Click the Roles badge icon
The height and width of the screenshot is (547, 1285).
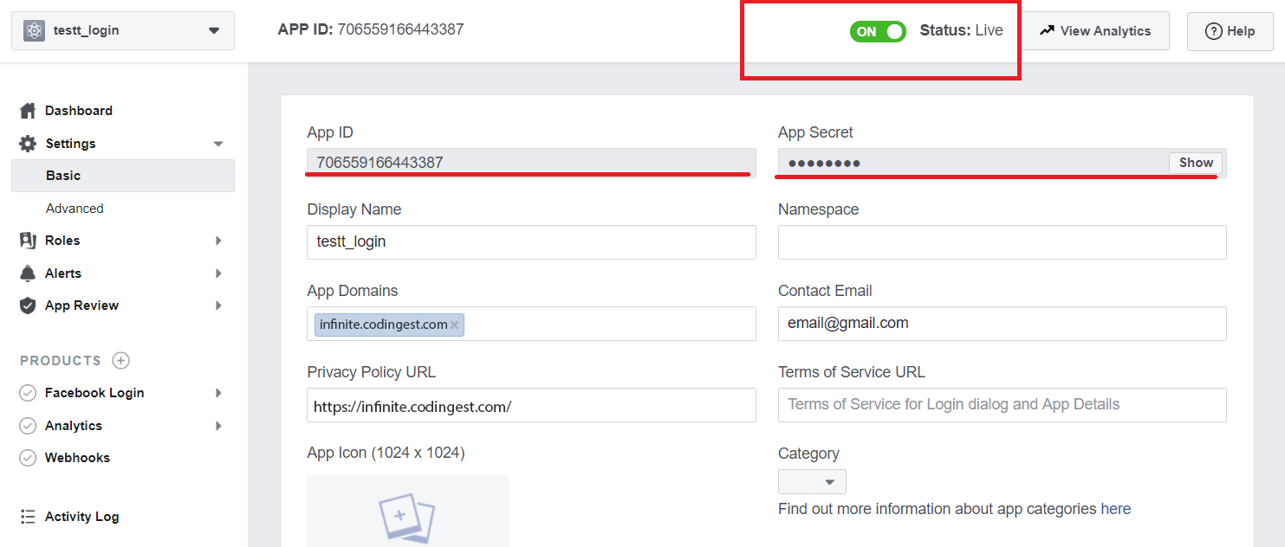click(x=28, y=241)
